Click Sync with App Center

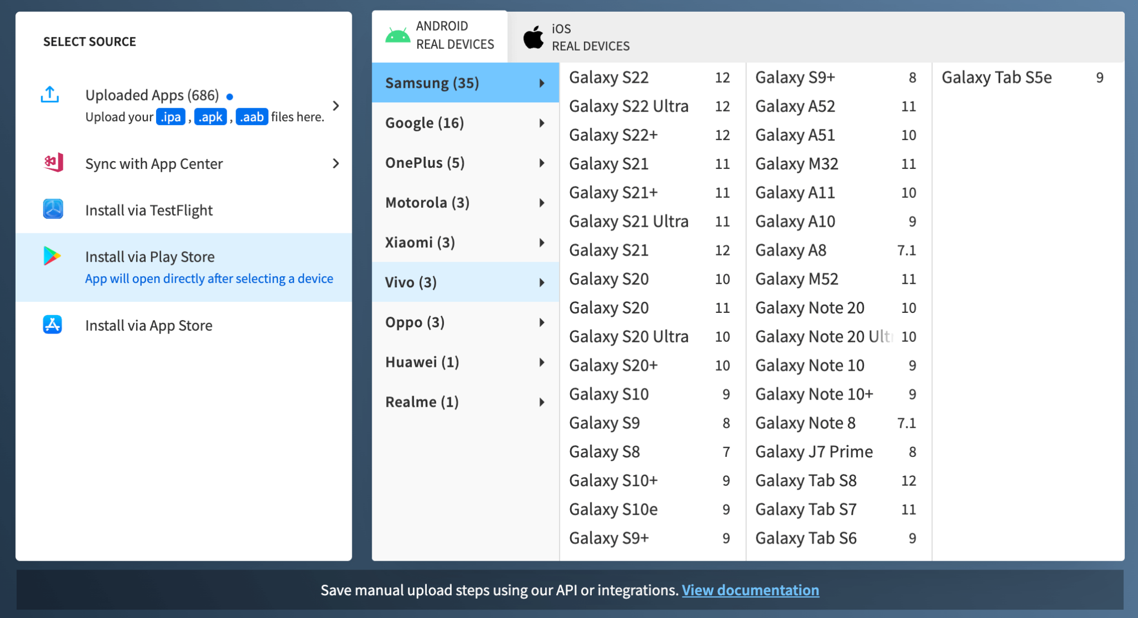click(x=153, y=163)
